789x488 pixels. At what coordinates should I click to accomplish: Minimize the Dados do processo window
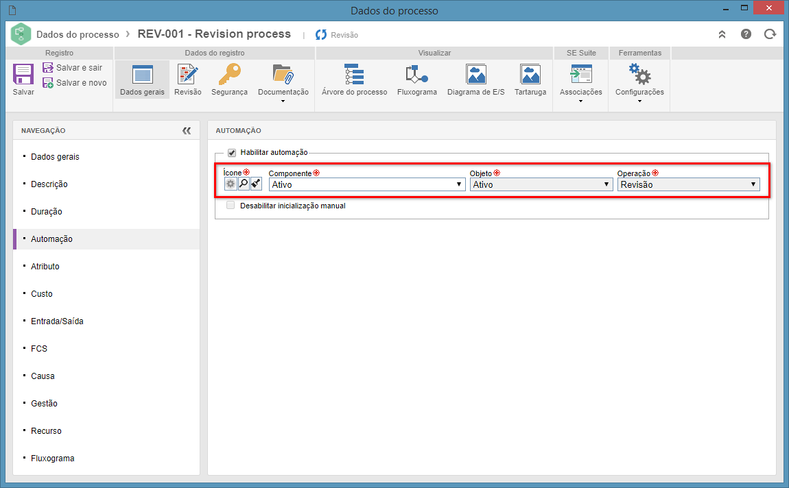tap(726, 8)
